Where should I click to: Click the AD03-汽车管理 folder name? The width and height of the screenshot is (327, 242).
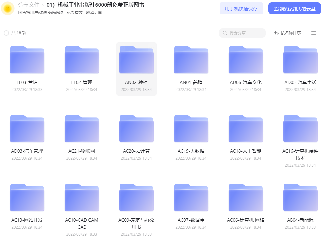(27, 151)
